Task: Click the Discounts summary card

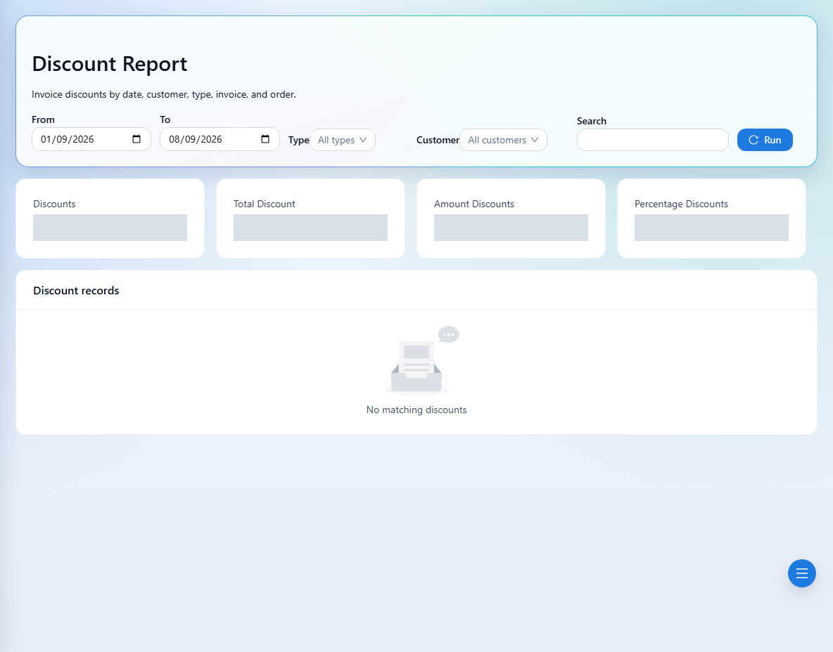Action: (110, 219)
